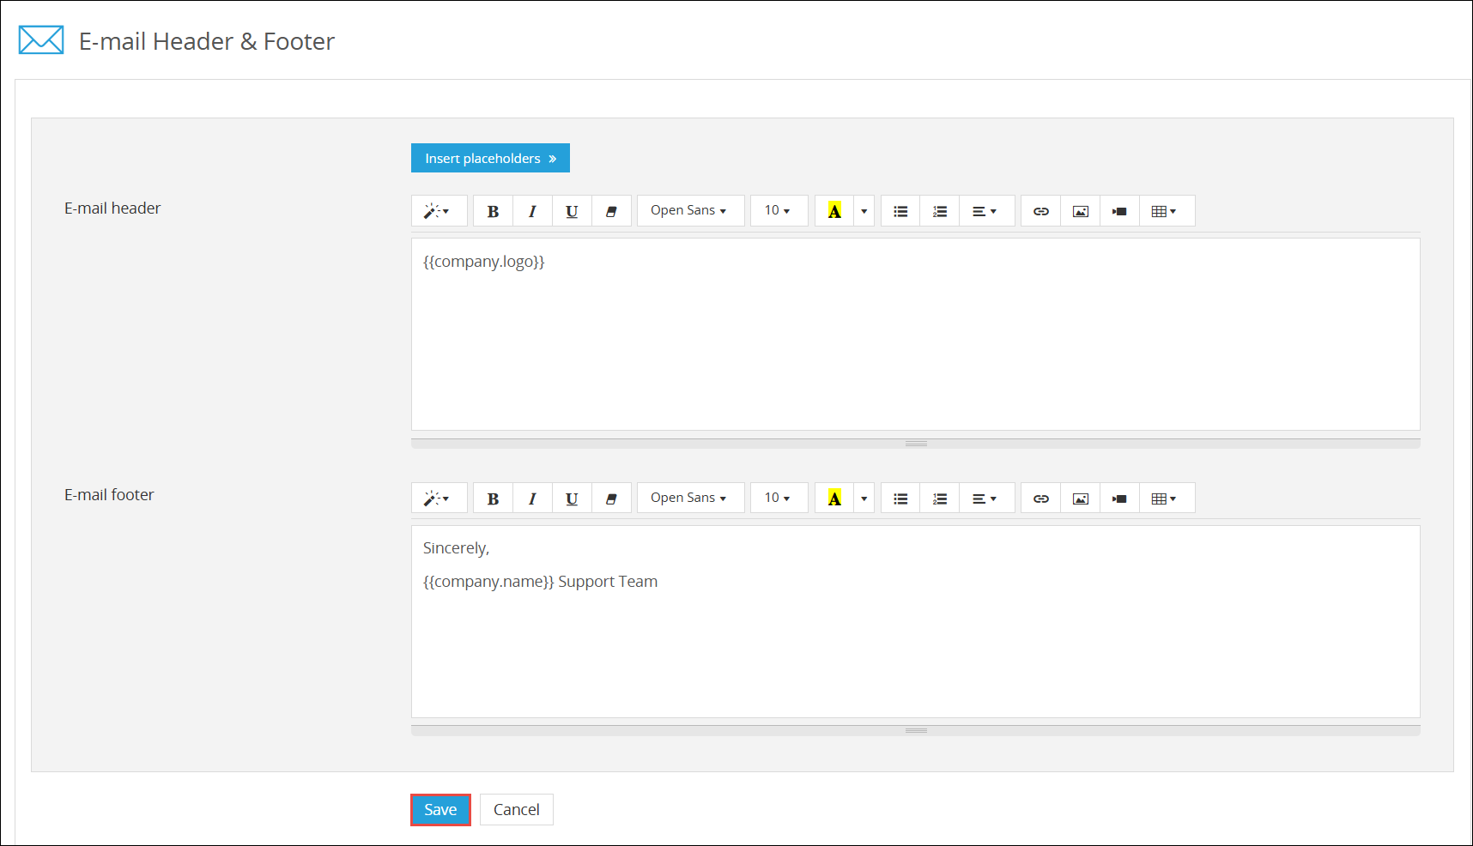Image resolution: width=1473 pixels, height=846 pixels.
Task: Toggle bold in the footer toolbar
Action: pos(493,499)
